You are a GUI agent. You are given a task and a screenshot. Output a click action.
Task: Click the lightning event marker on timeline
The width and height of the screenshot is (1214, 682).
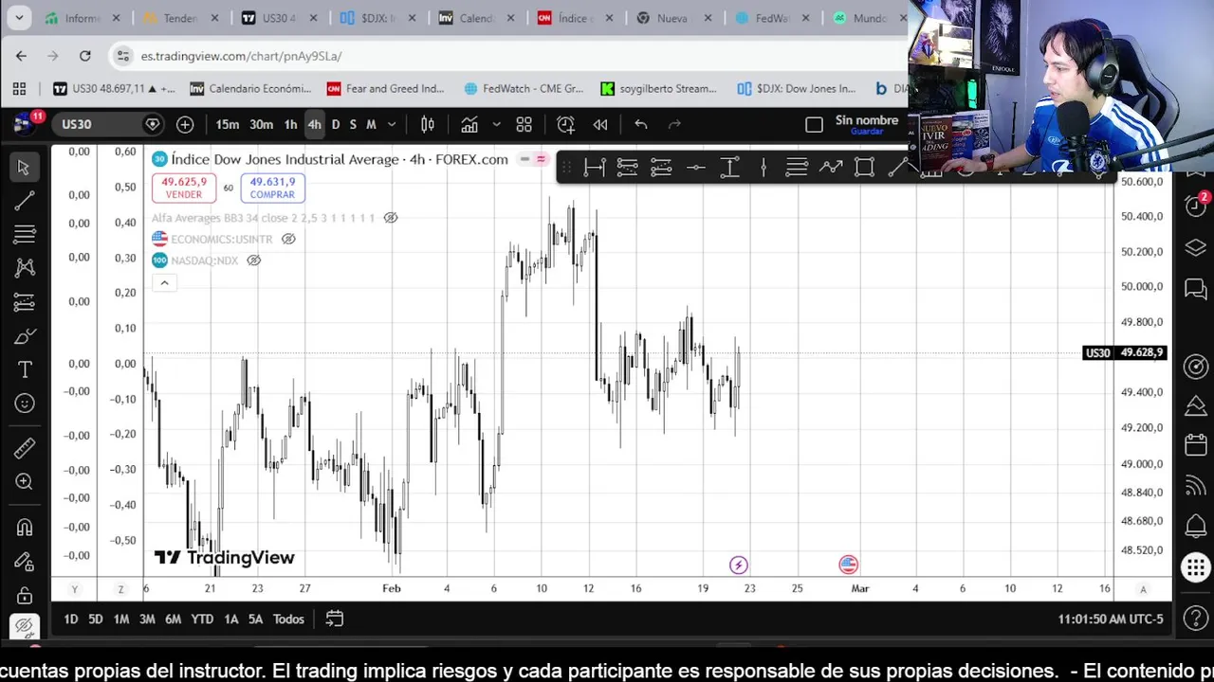coord(738,565)
